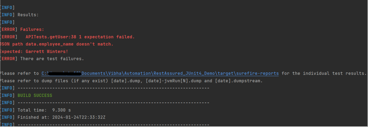
Task: Click the "Expected: Garrett Winters!" line
Action: [x=34, y=52]
